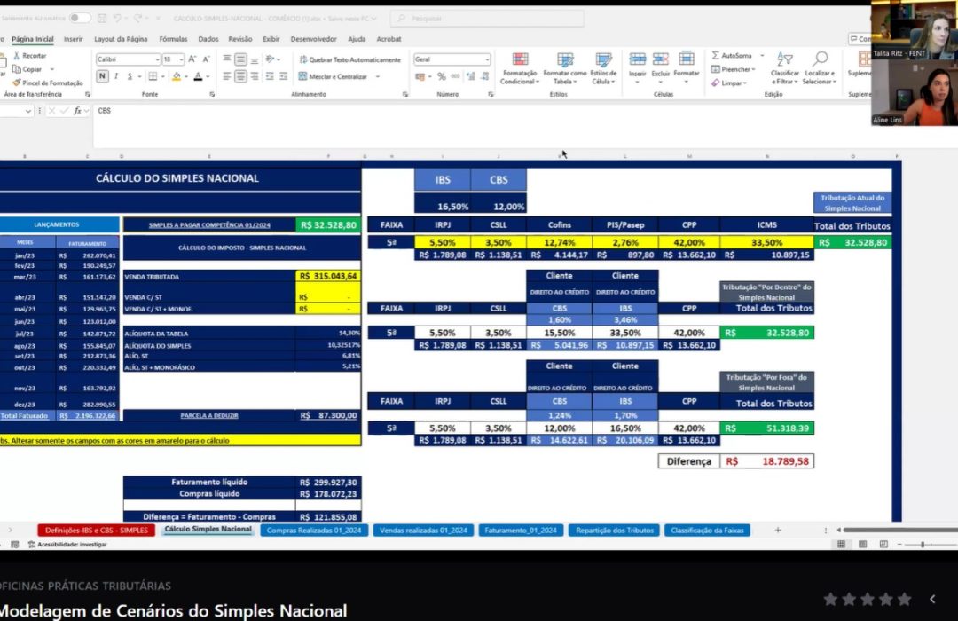958x621 pixels.
Task: Open the Calibri font name dropdown
Action: pos(154,59)
